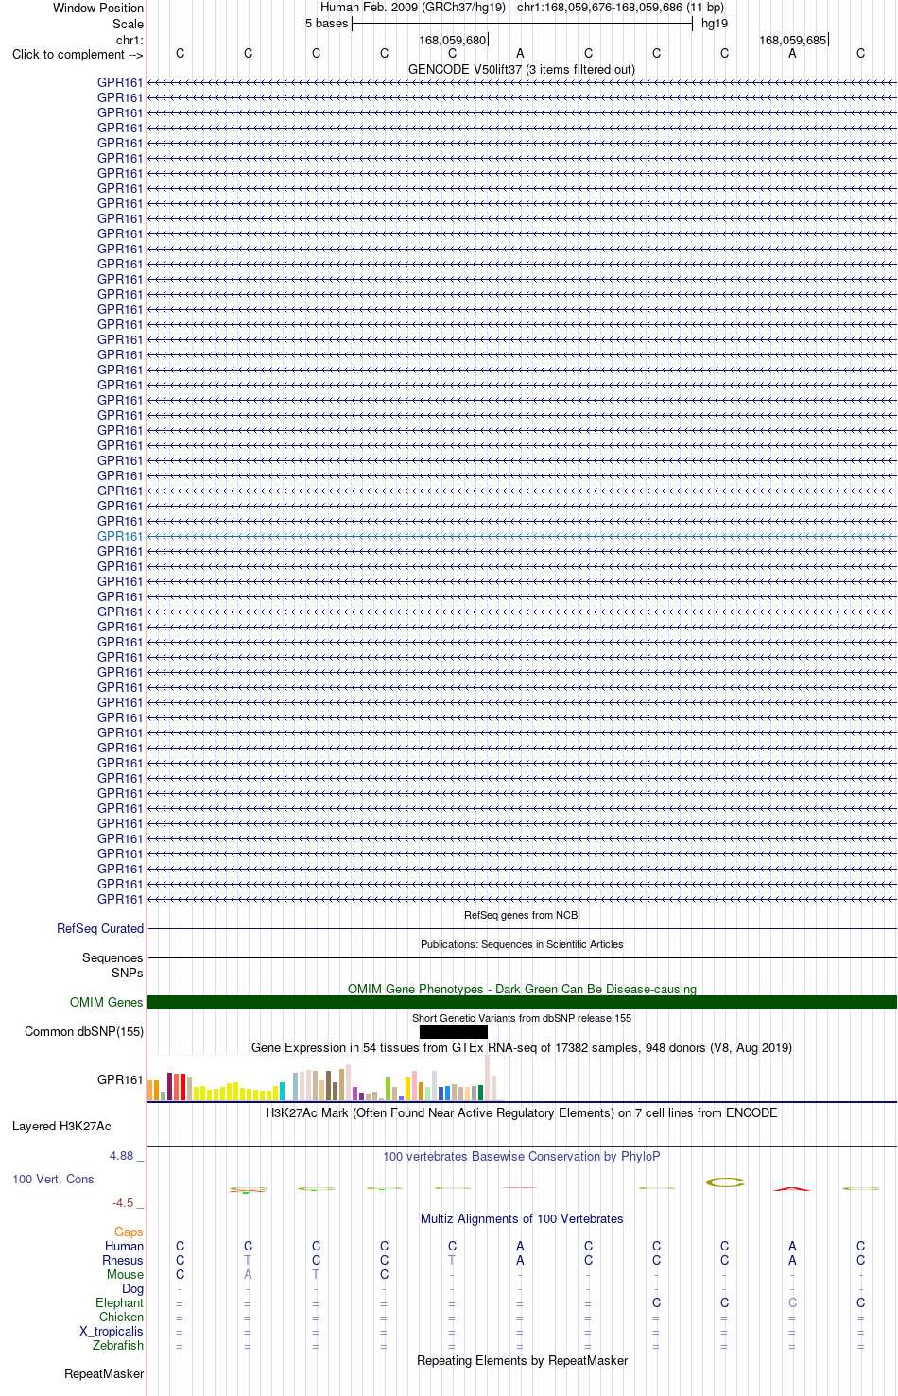Click the 'Layered H3K27Ac' label

pos(61,1126)
